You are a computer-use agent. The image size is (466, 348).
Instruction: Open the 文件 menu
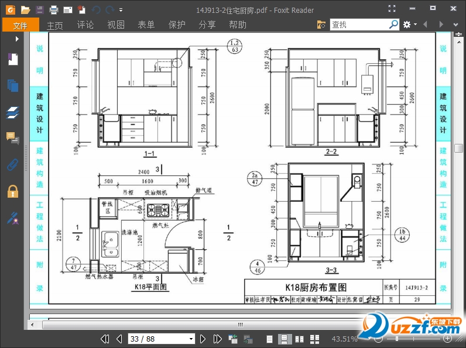pos(20,25)
